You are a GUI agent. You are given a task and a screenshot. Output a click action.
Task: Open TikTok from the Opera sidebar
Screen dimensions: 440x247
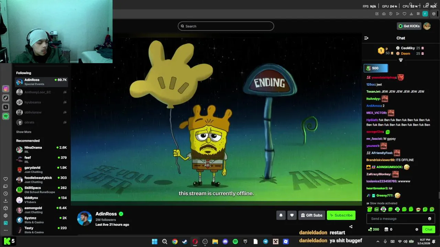pos(6,98)
